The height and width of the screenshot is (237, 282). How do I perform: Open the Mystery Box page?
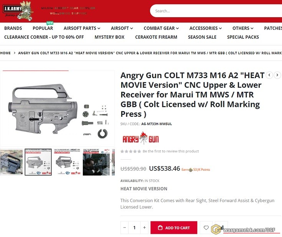pos(109,37)
